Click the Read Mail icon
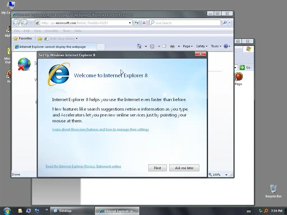Viewport: 287px width, 215px height. pos(164,46)
